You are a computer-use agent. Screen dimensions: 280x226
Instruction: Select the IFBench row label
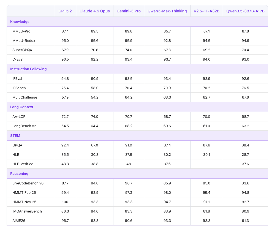click(19, 88)
